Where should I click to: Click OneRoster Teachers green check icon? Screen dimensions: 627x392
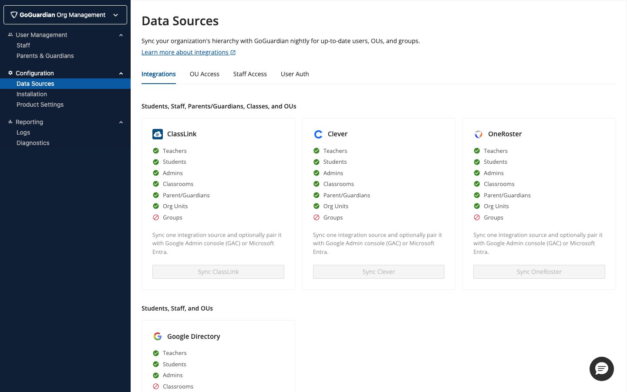click(x=477, y=151)
